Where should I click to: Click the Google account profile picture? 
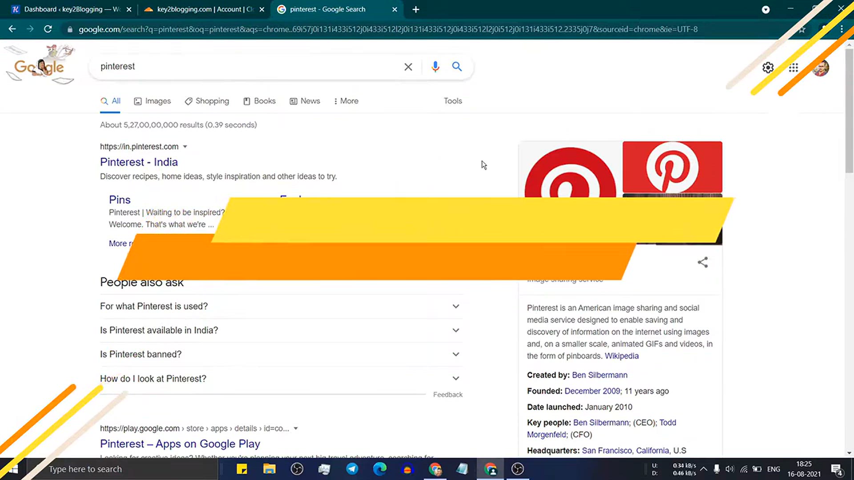[x=821, y=68]
